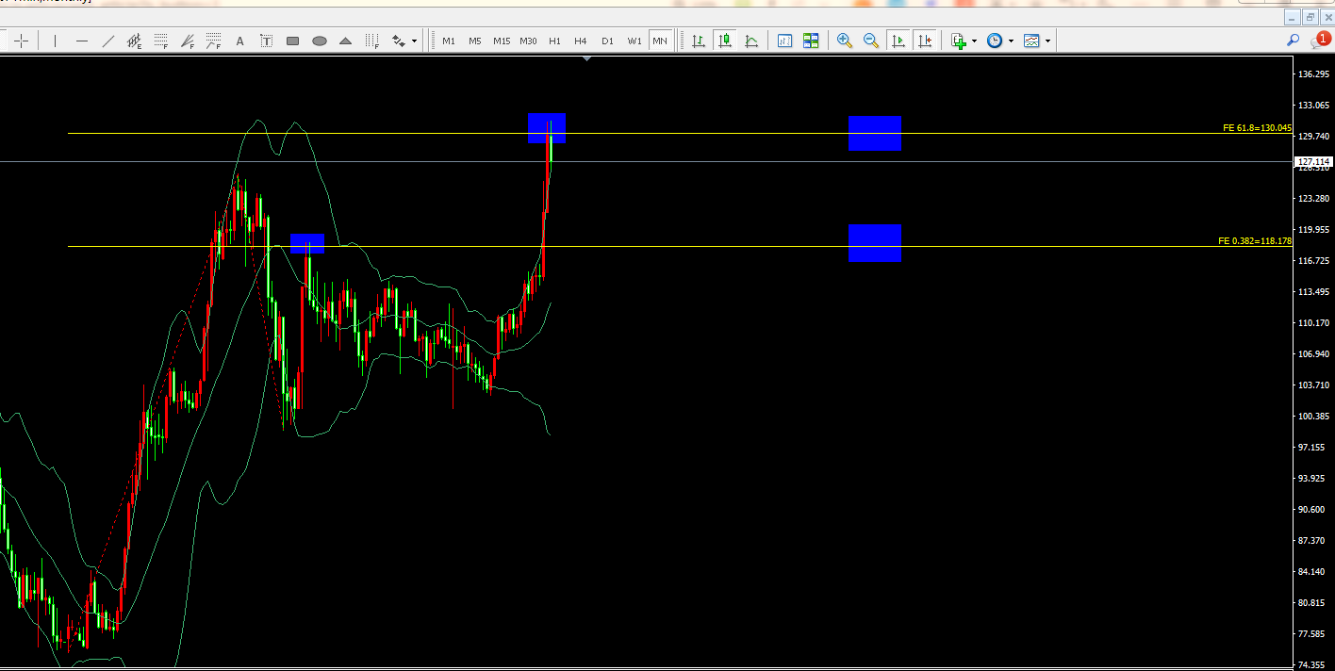Open the notifications chat bubble with badge 1
1335x671 pixels.
[1319, 41]
